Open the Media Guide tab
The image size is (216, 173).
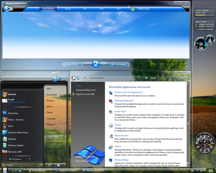tap(143, 9)
